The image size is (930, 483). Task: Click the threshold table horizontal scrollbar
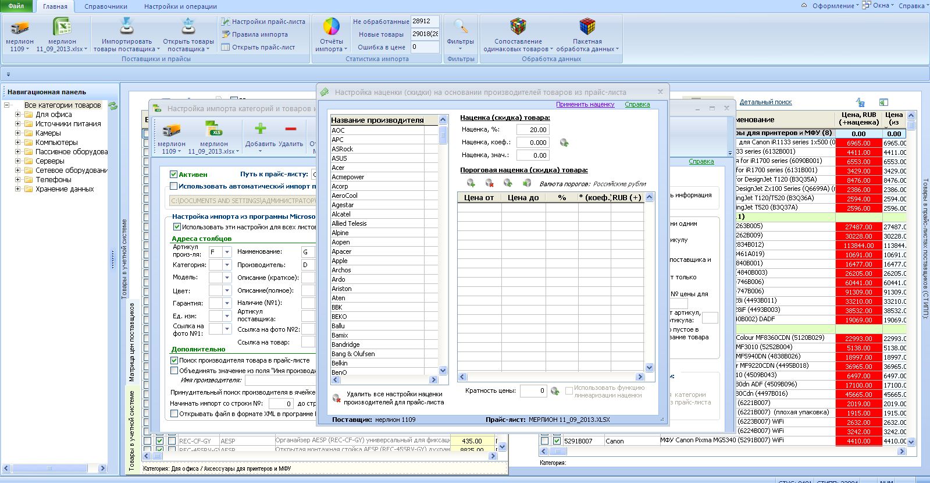[x=551, y=377]
